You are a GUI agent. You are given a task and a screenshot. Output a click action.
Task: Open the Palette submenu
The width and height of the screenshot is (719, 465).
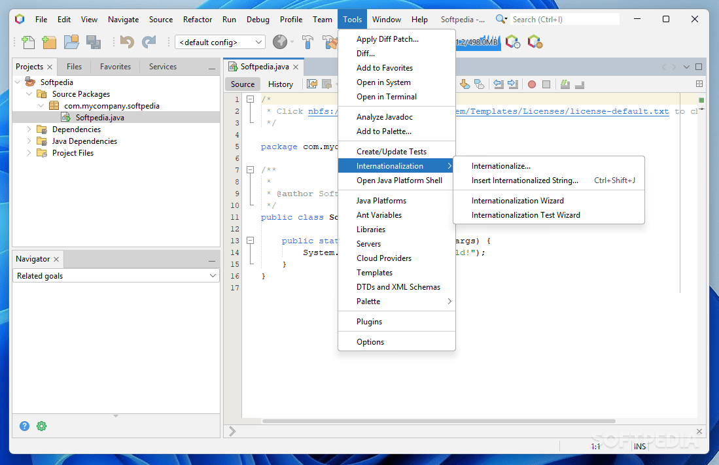point(396,301)
